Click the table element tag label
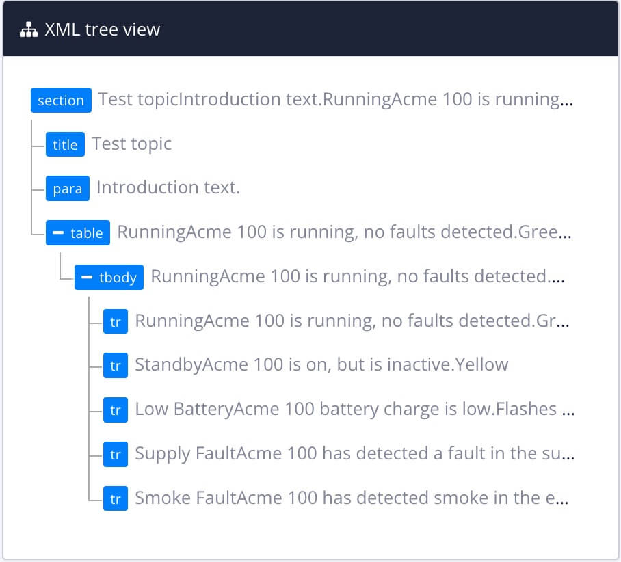The image size is (621, 562). [x=86, y=232]
